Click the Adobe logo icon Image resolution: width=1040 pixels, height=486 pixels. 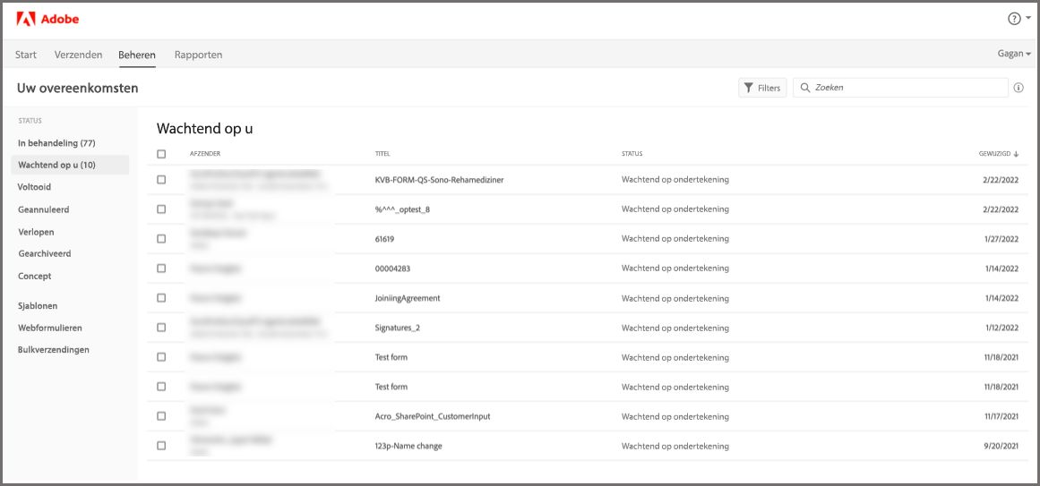coord(25,19)
